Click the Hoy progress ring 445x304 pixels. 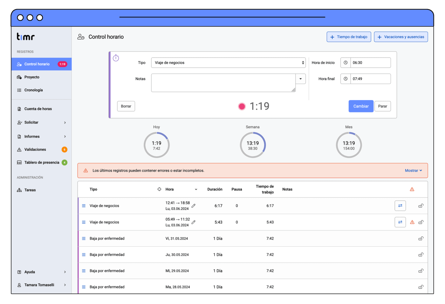tap(157, 145)
